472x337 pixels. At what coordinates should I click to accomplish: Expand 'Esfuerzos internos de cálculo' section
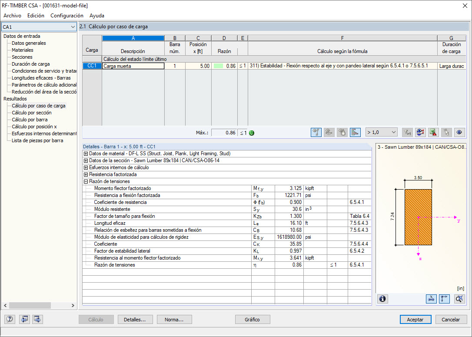coord(86,167)
